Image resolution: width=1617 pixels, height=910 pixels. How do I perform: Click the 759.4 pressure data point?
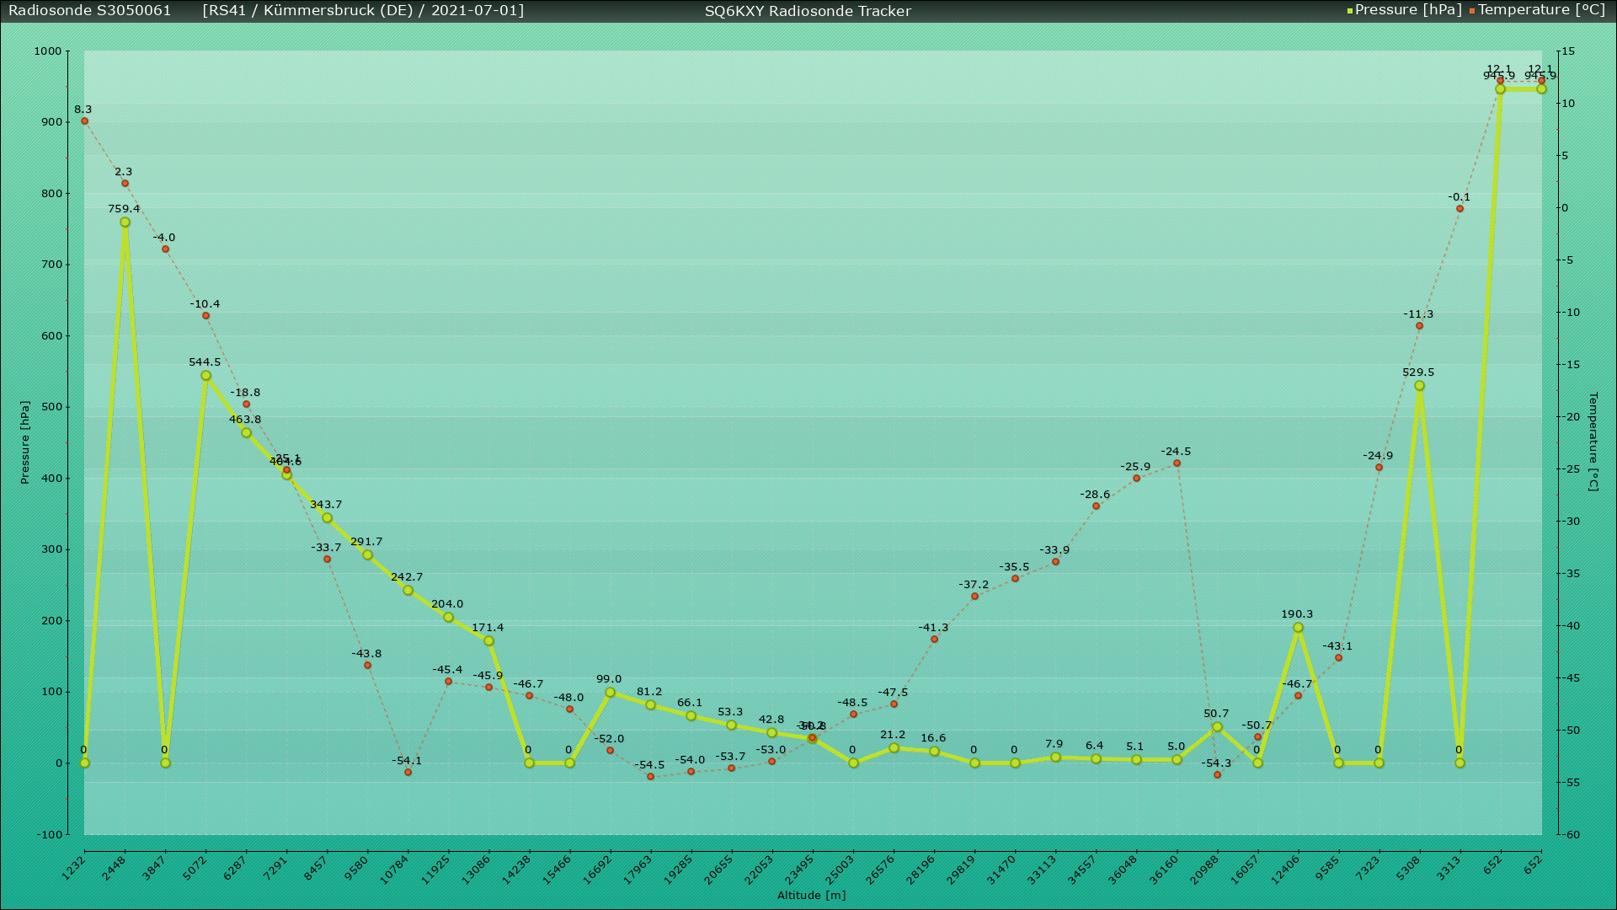[x=125, y=222]
